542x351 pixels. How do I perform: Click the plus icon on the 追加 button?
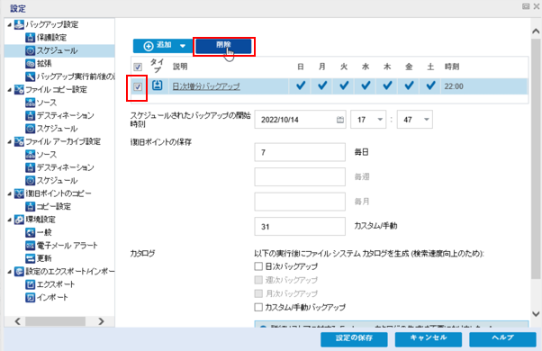point(149,46)
